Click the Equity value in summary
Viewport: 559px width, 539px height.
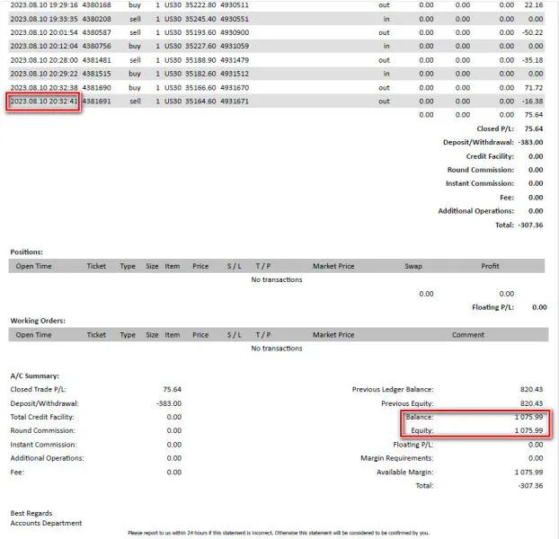[x=528, y=430]
